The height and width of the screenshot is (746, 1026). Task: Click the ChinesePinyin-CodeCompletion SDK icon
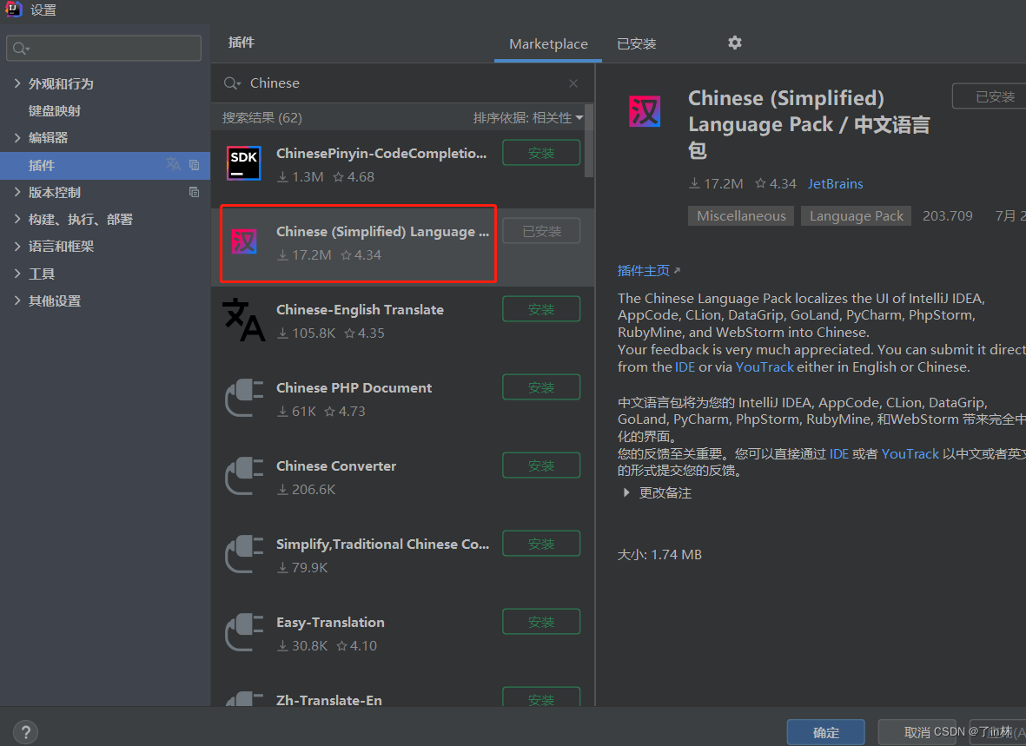click(244, 163)
